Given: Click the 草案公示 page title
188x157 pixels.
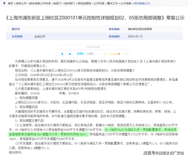Looking at the screenshot, I should 95,18.
